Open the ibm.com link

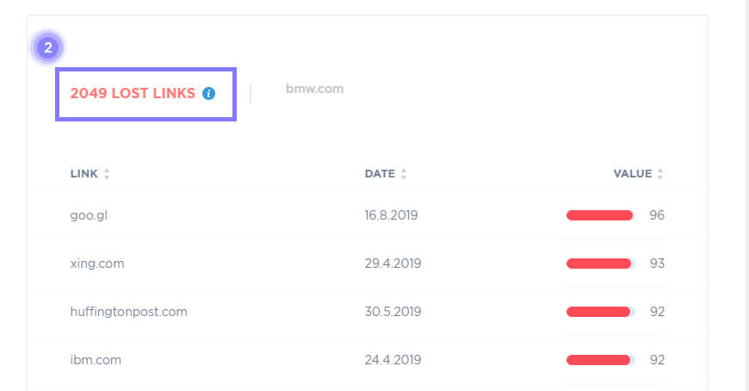click(96, 360)
